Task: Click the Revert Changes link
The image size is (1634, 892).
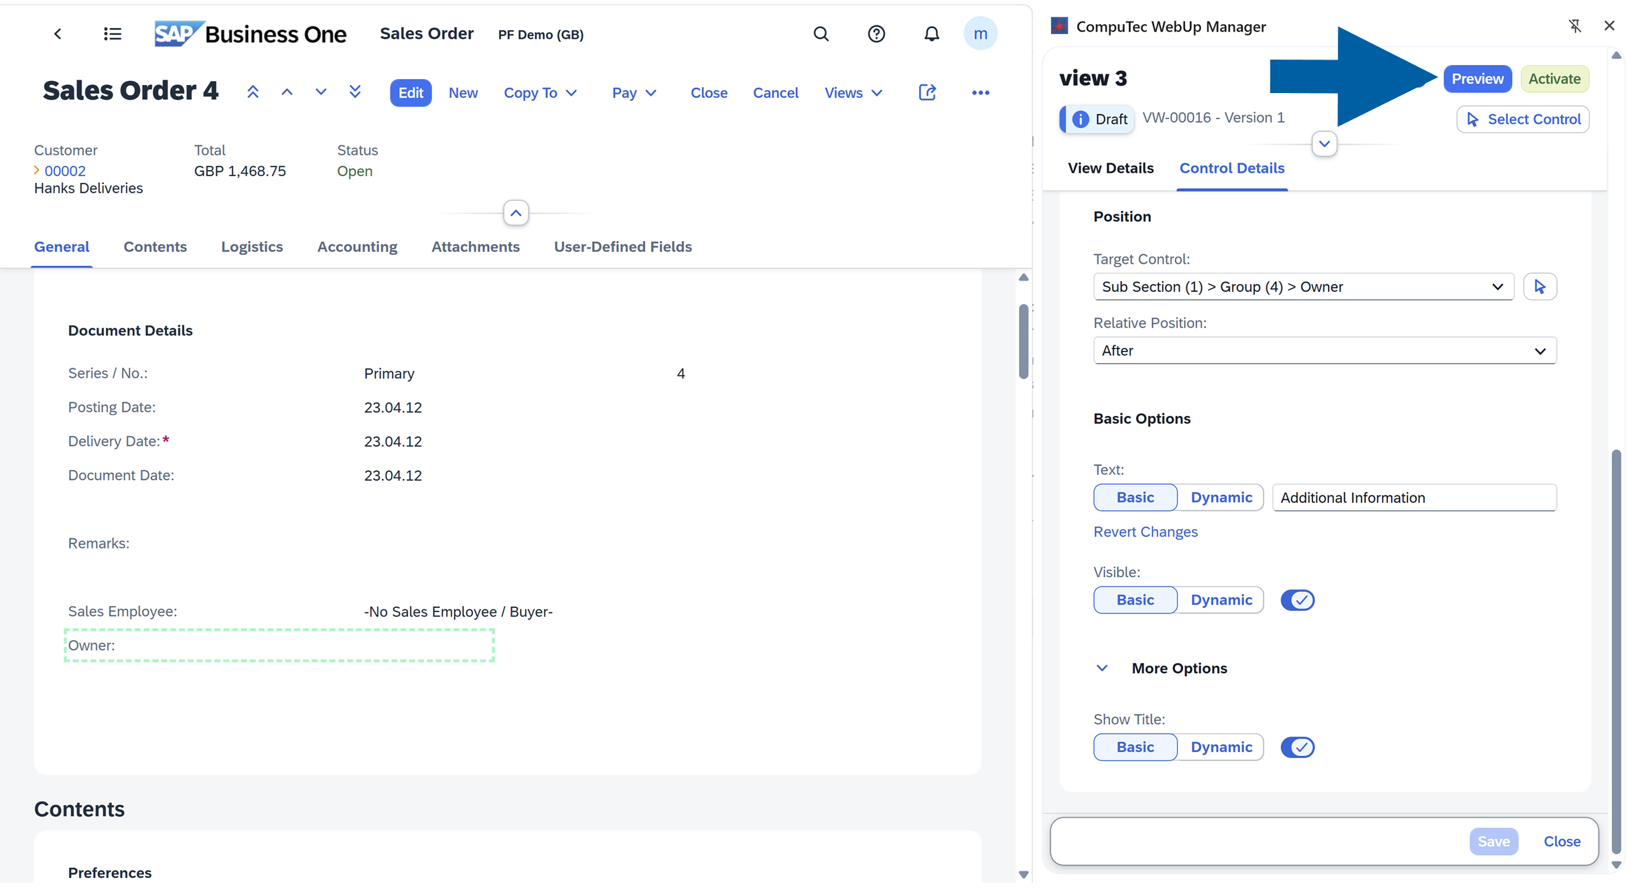Action: 1145,532
